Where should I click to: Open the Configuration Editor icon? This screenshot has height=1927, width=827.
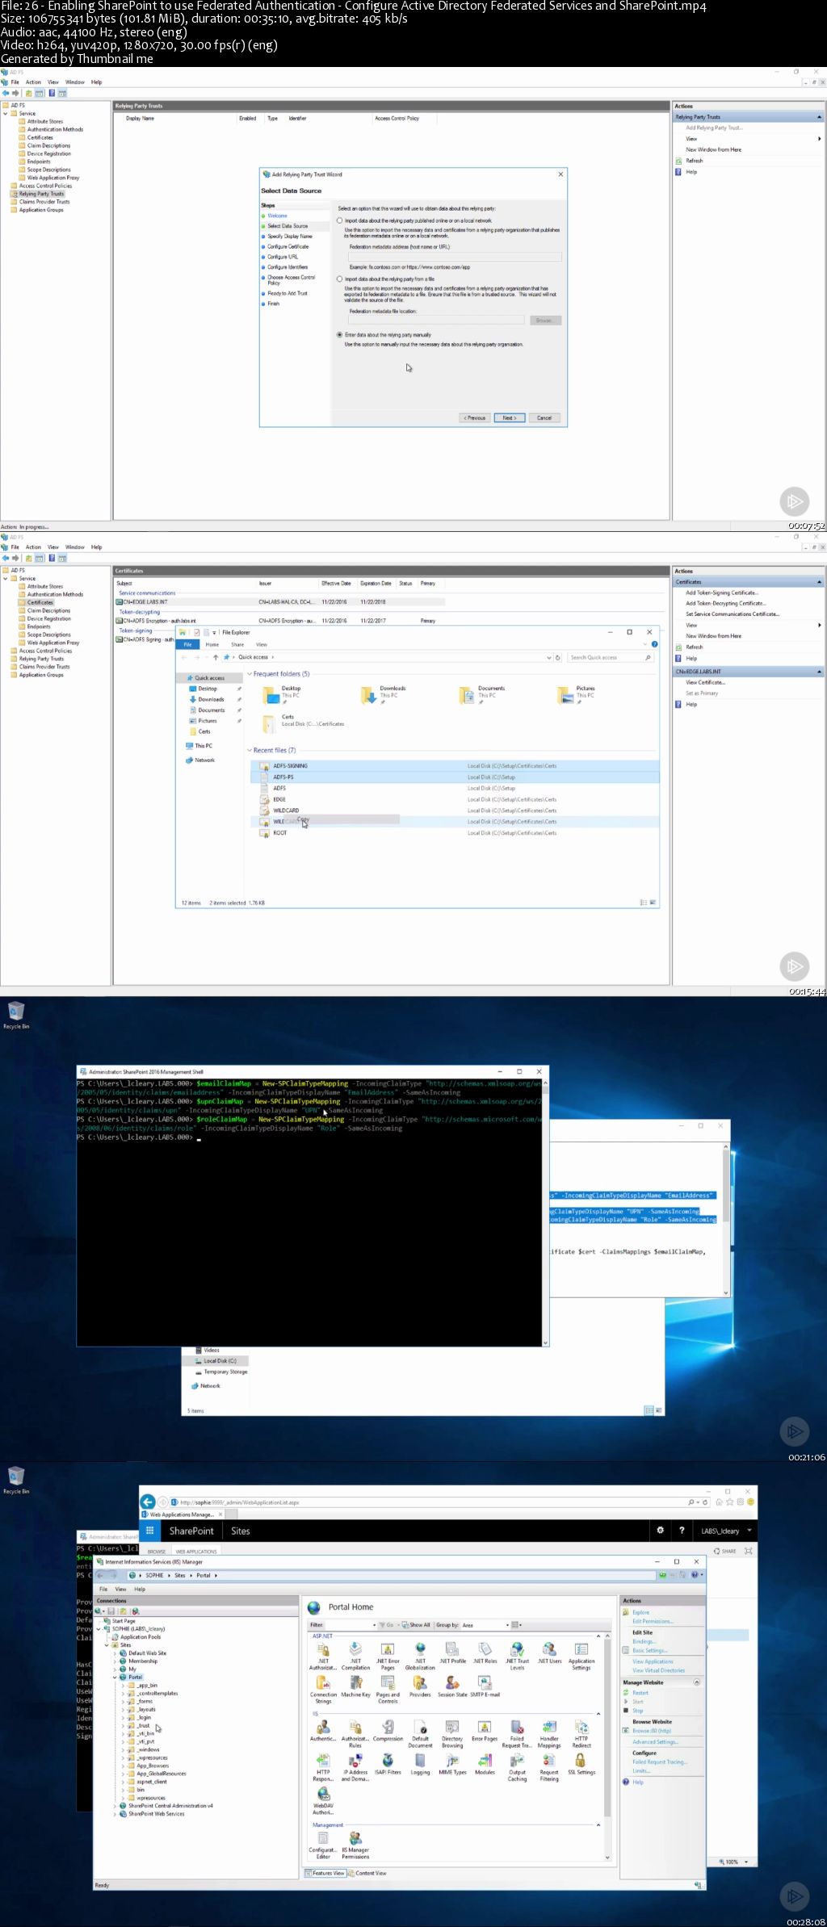[323, 1845]
